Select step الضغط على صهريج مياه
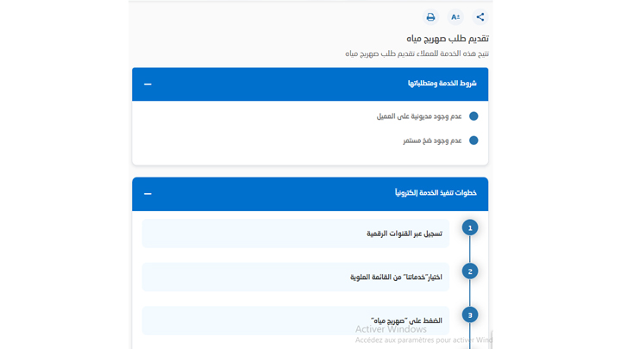Image resolution: width=621 pixels, height=349 pixels. [296, 321]
